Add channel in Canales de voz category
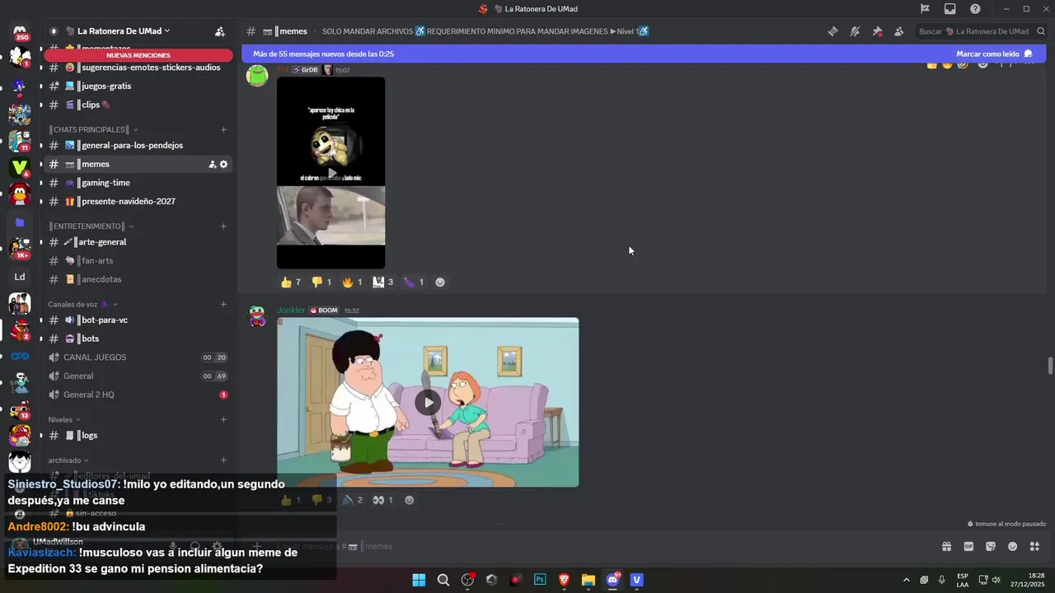 [223, 304]
